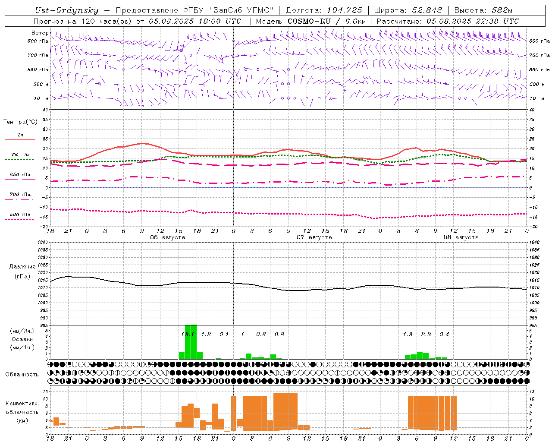Click the (км) unit under convective cloud label
The width and height of the screenshot is (552, 442).
click(x=22, y=420)
